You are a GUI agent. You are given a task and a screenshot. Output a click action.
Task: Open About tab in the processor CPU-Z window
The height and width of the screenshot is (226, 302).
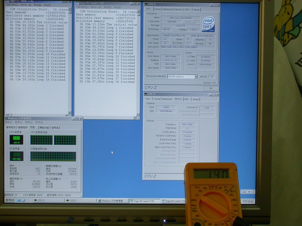196,10
